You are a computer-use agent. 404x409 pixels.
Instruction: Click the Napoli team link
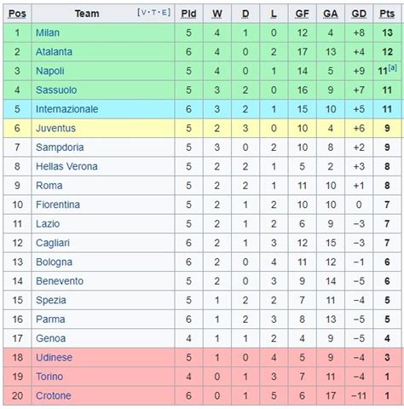pos(50,71)
